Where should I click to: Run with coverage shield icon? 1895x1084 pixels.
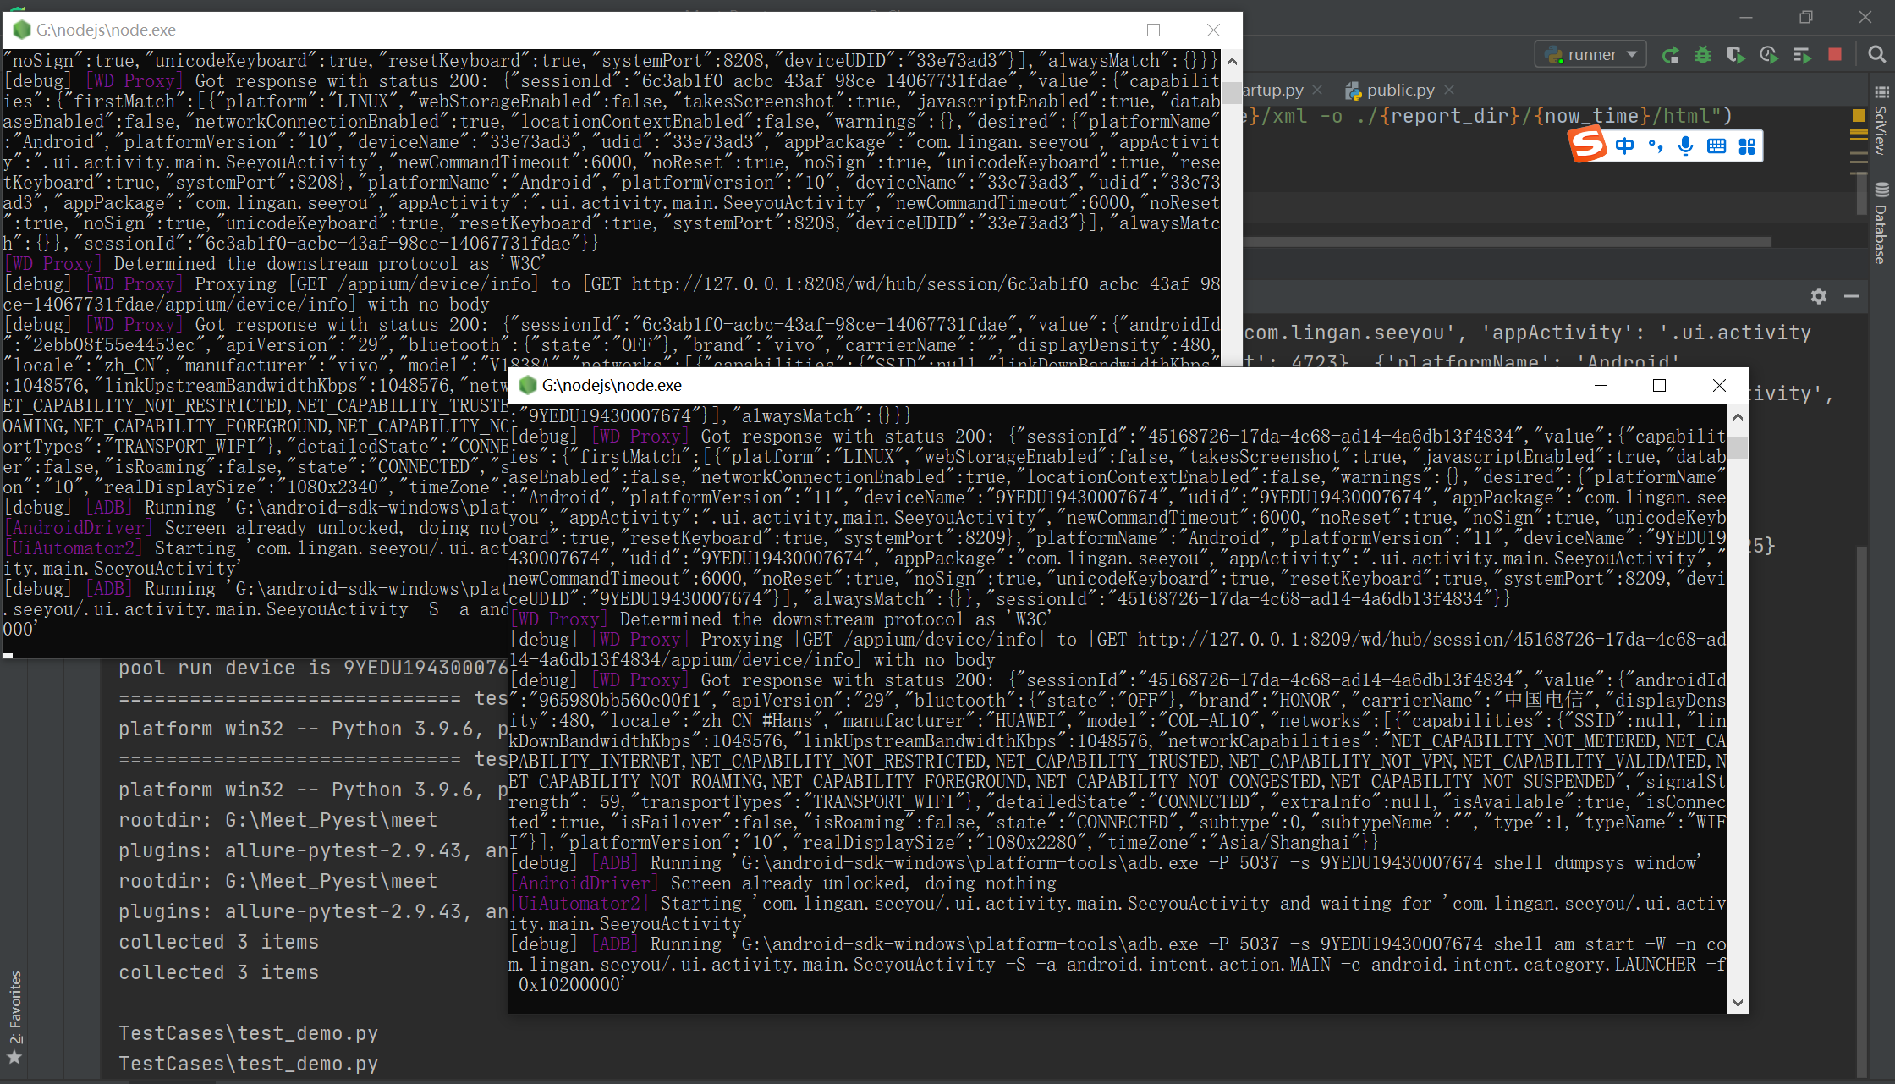tap(1736, 55)
